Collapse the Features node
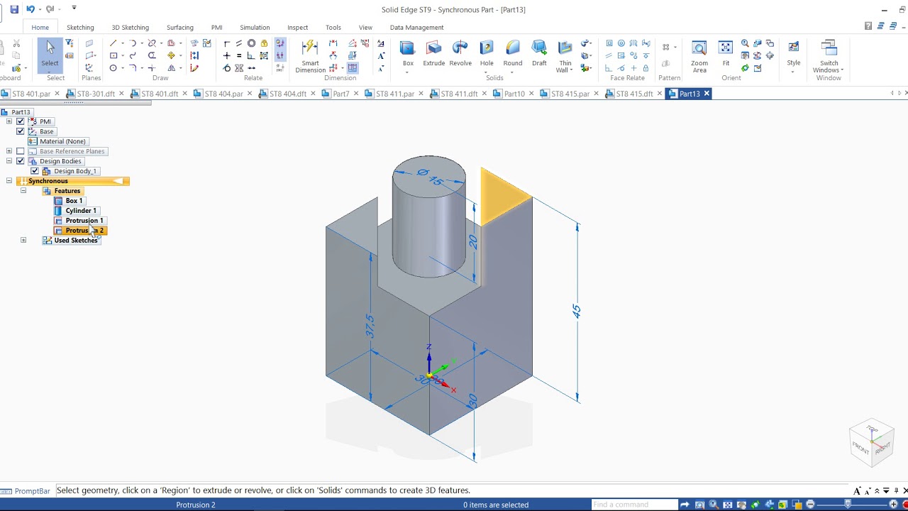908x511 pixels. [23, 191]
